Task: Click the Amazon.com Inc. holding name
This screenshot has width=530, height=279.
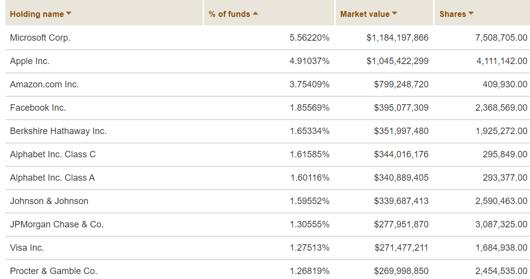Action: click(x=44, y=84)
